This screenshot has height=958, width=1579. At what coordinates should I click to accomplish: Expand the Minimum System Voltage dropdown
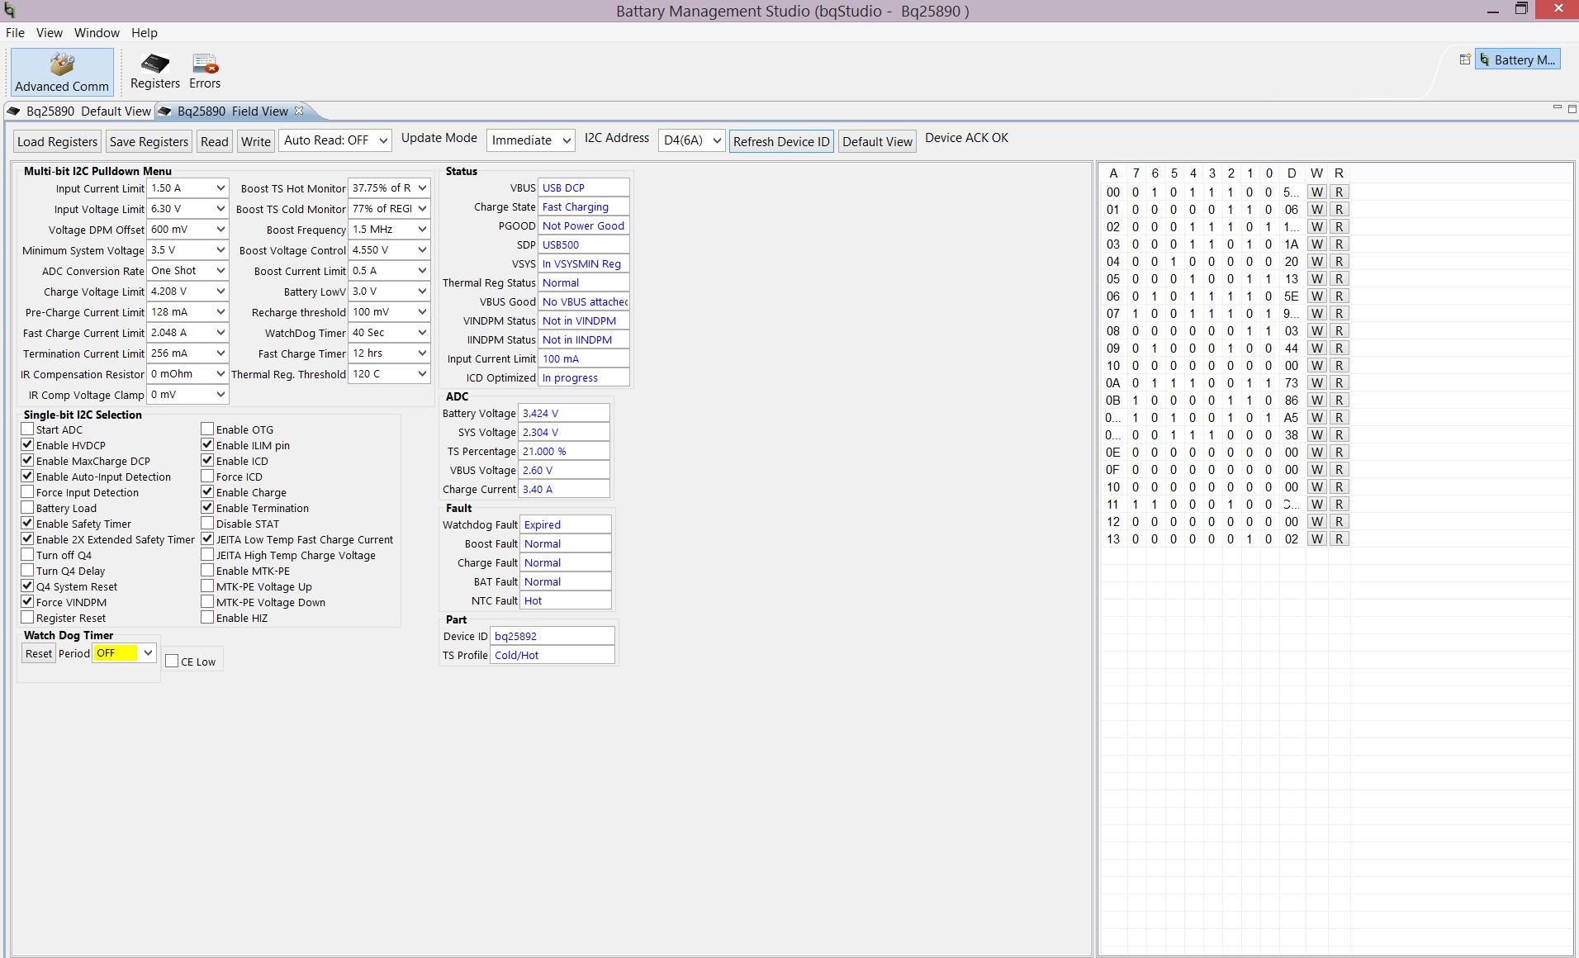click(x=187, y=250)
